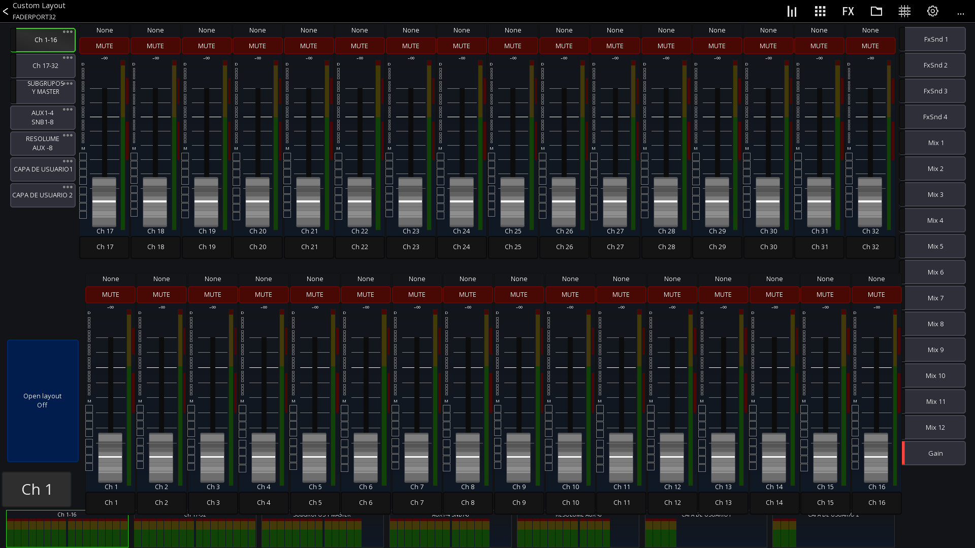
Task: Open options dots on CAPA DE USUARIO1
Action: click(68, 161)
